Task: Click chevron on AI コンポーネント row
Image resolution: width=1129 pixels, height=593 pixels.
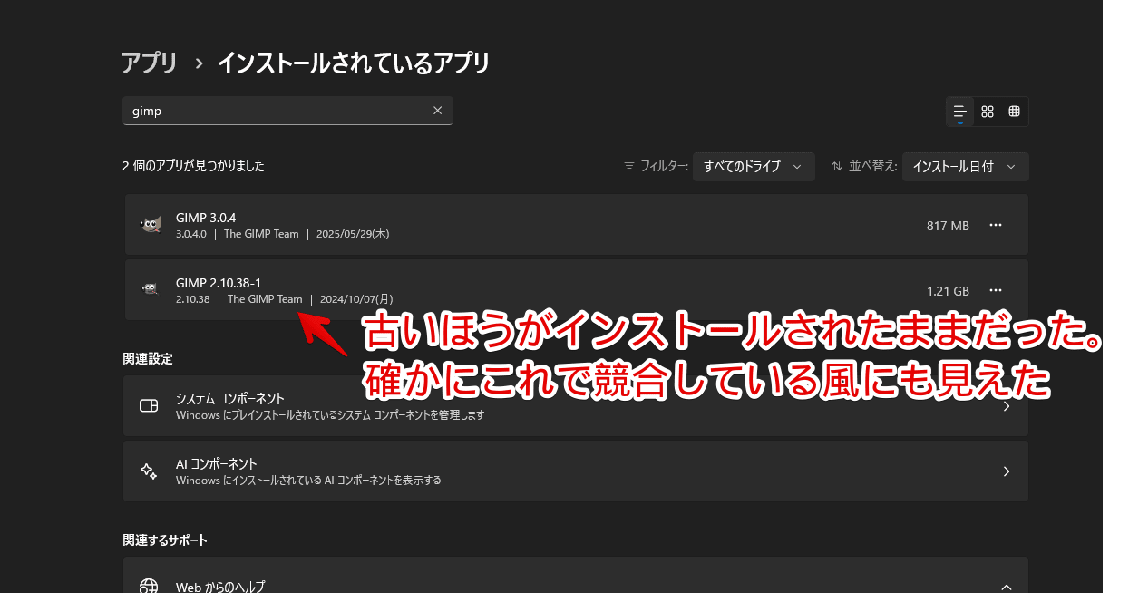Action: pyautogui.click(x=1007, y=471)
